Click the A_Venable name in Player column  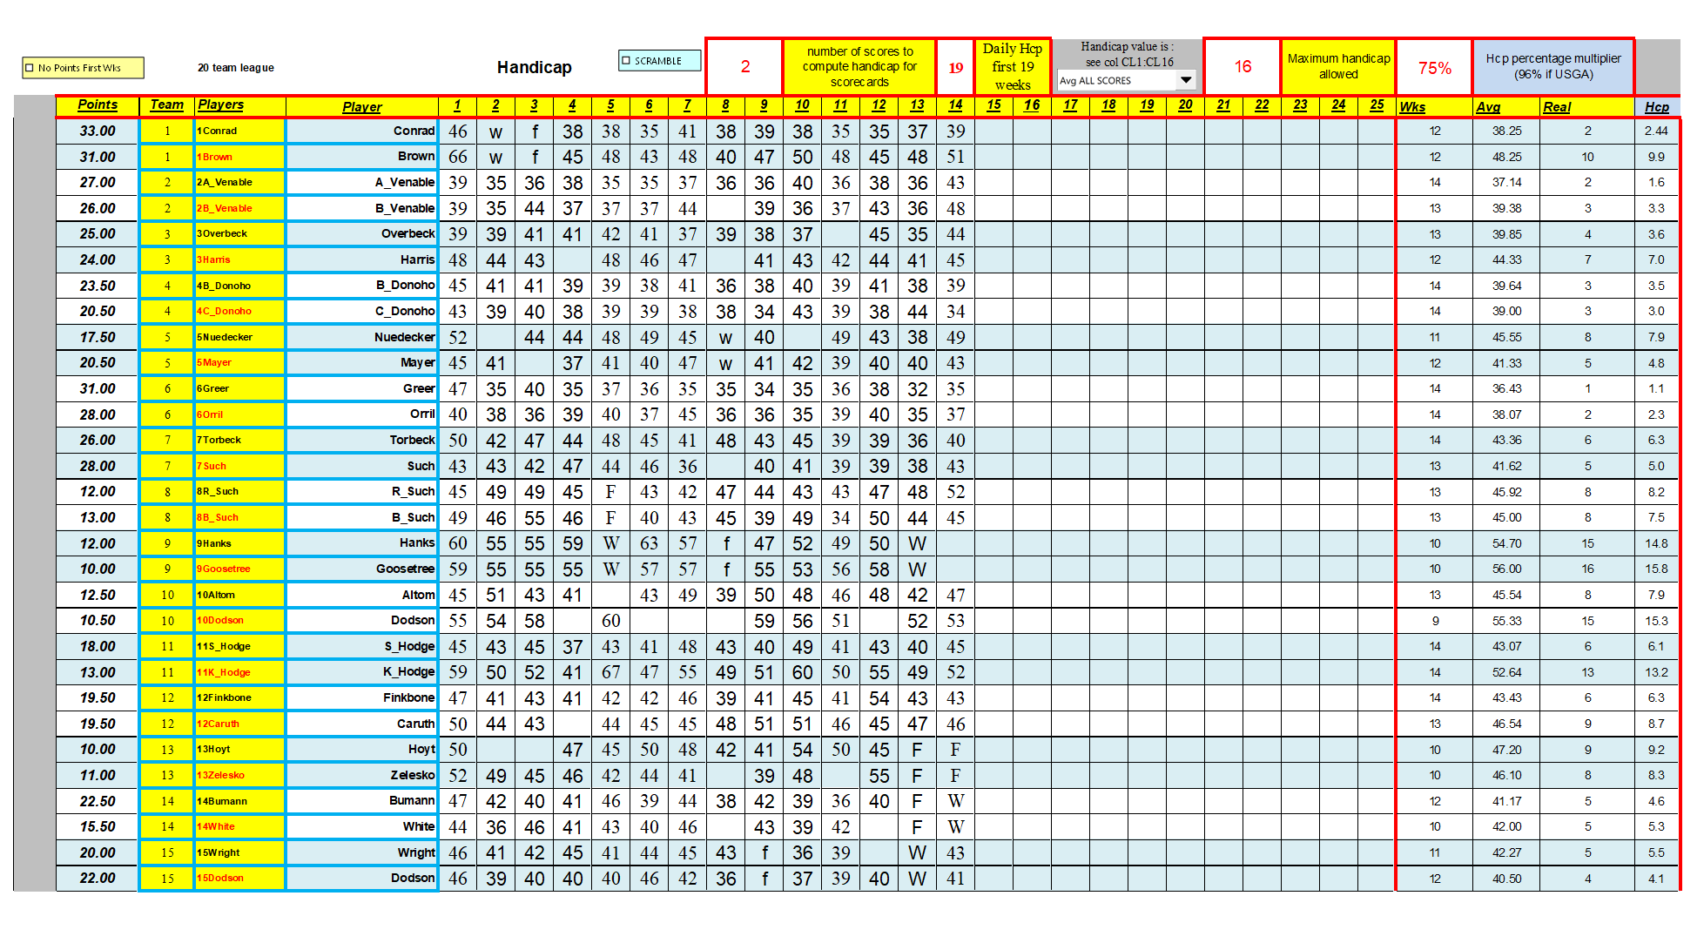[405, 182]
